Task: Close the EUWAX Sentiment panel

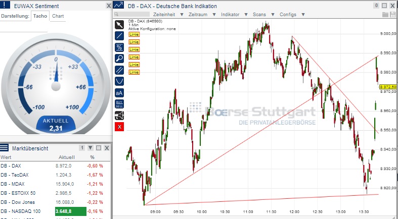Action: tap(109, 6)
